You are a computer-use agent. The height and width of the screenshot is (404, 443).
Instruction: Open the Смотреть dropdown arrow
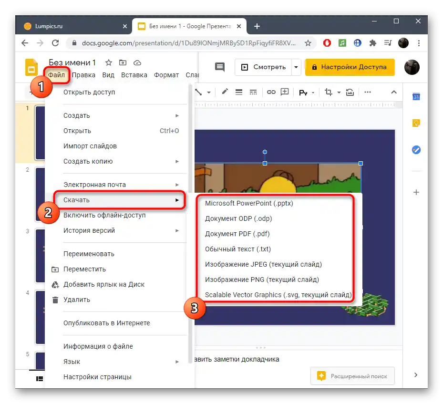296,67
